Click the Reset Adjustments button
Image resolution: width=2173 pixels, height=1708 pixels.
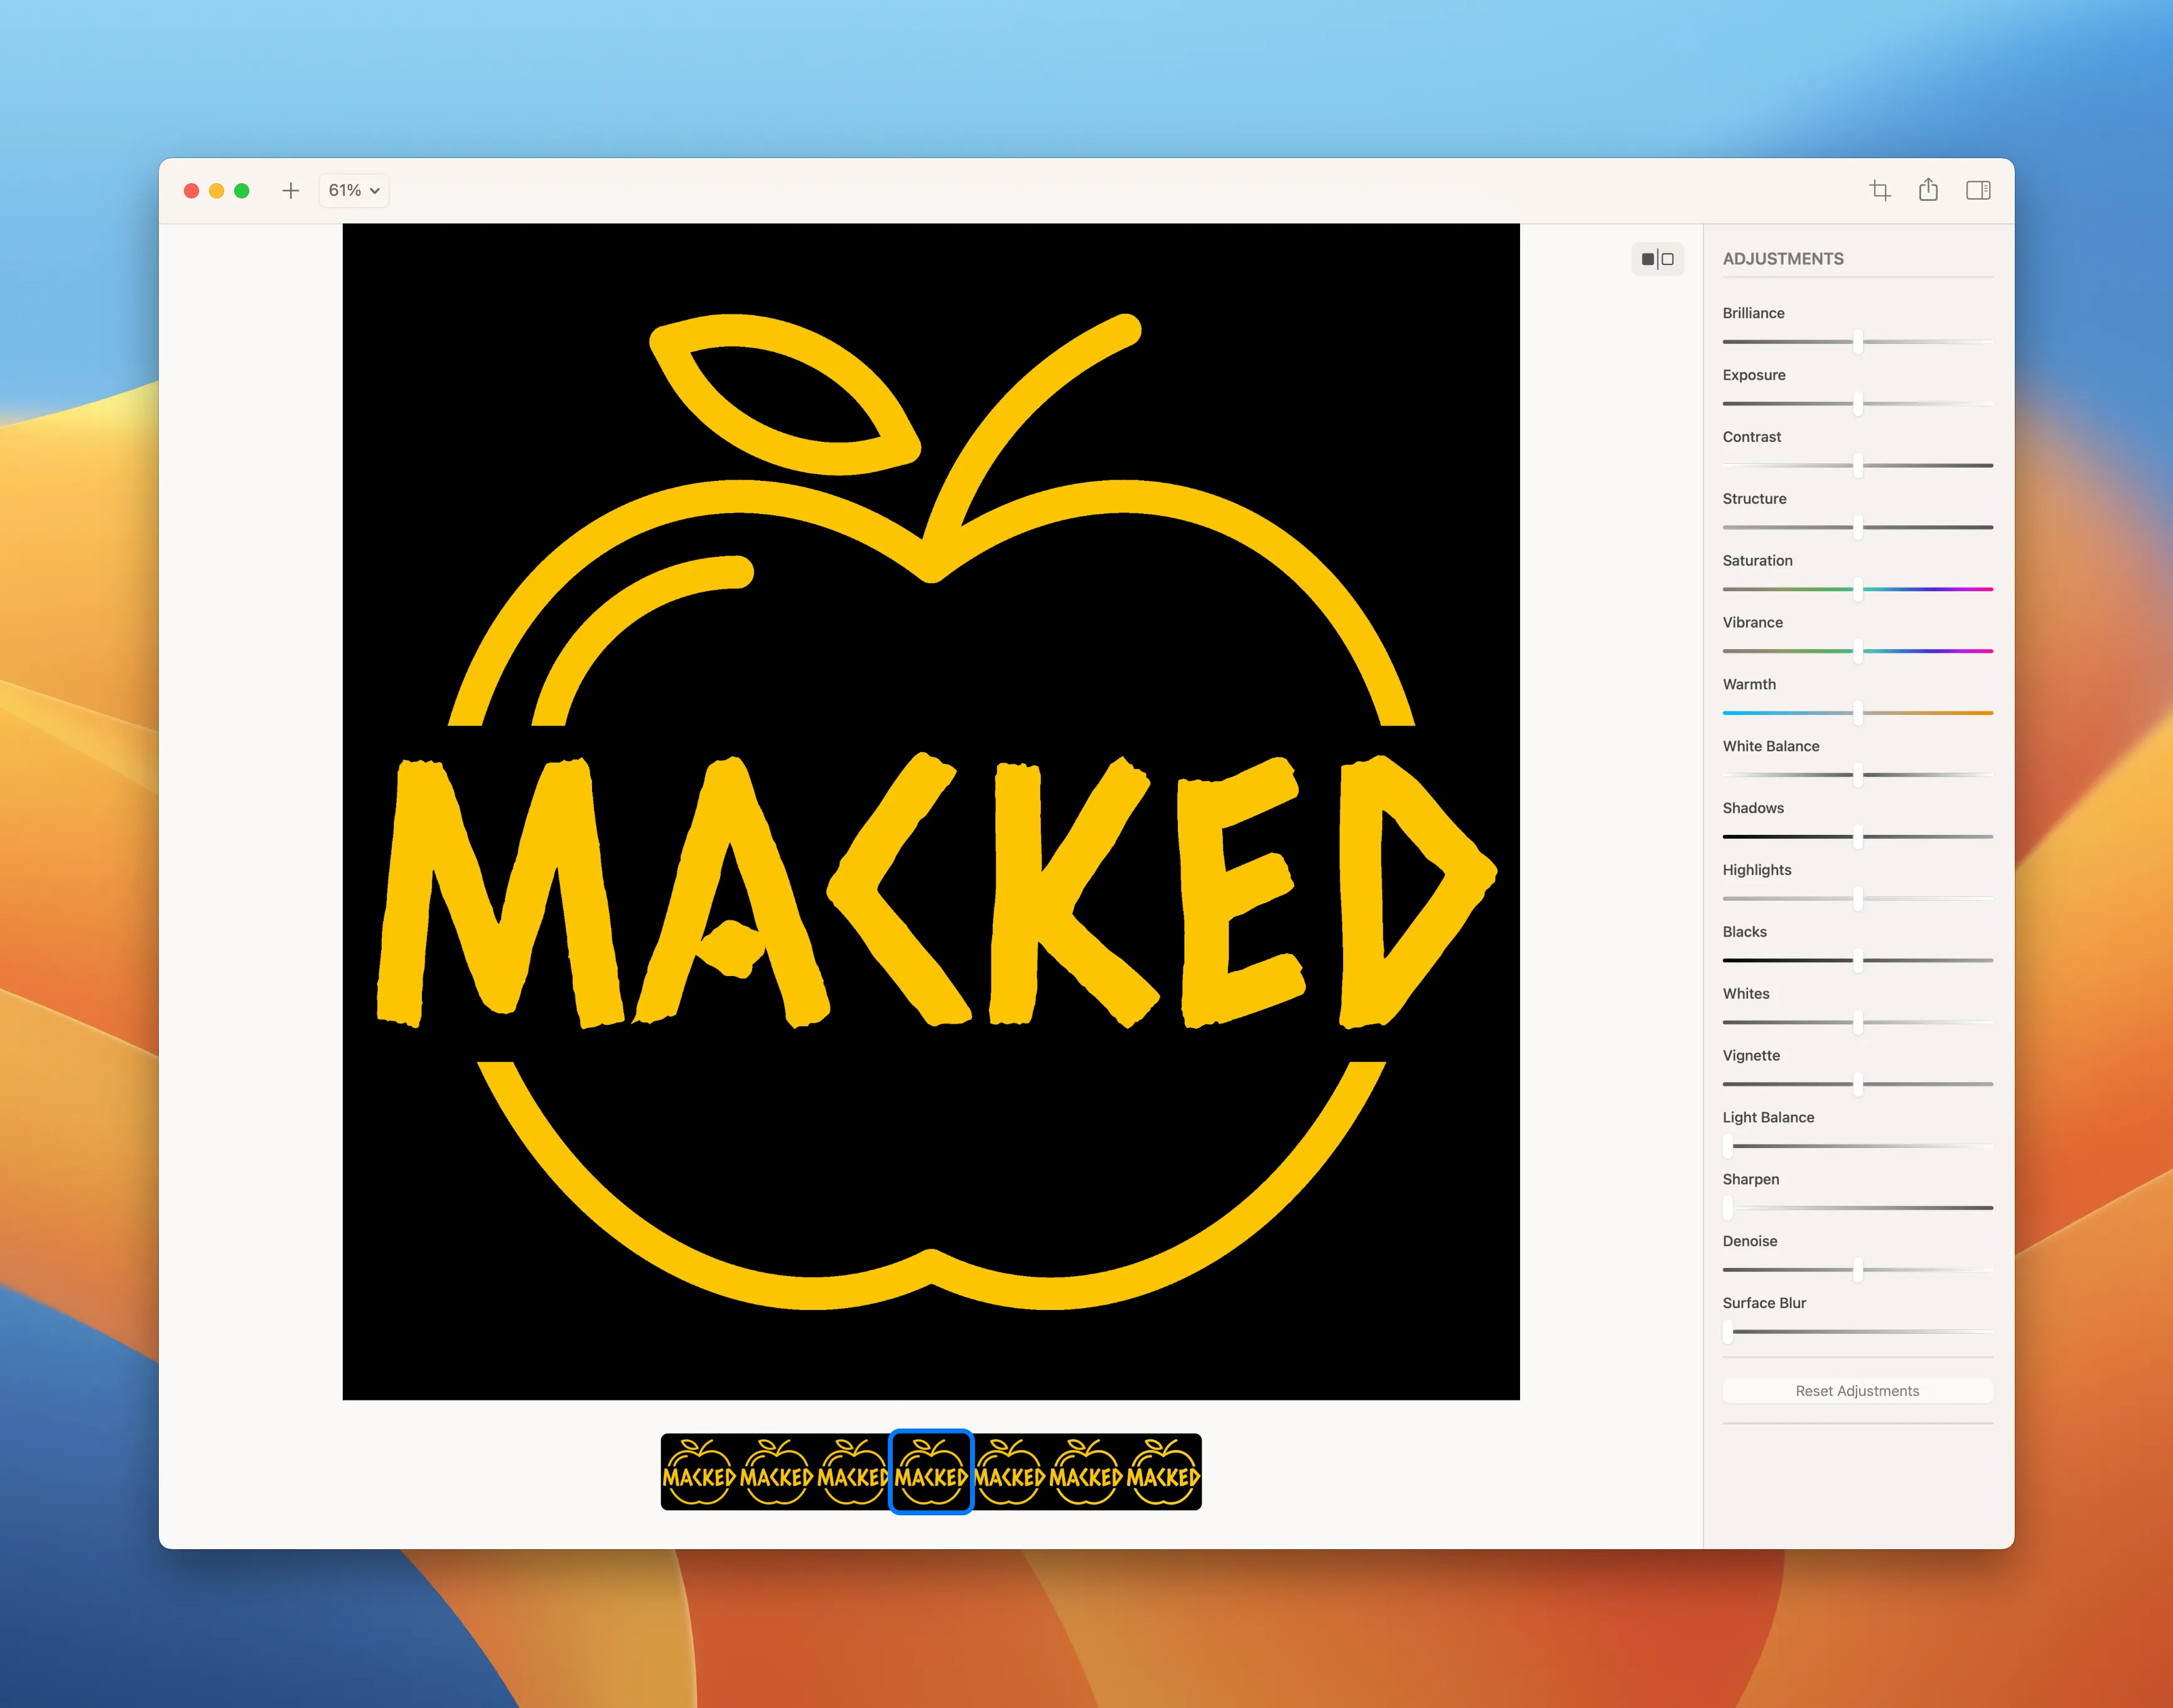pos(1857,1391)
